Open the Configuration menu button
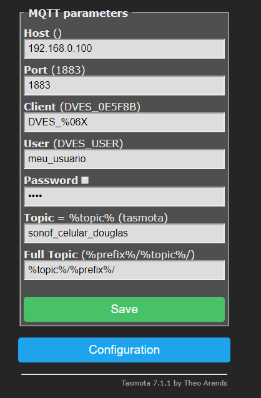The image size is (261, 398). (124, 350)
